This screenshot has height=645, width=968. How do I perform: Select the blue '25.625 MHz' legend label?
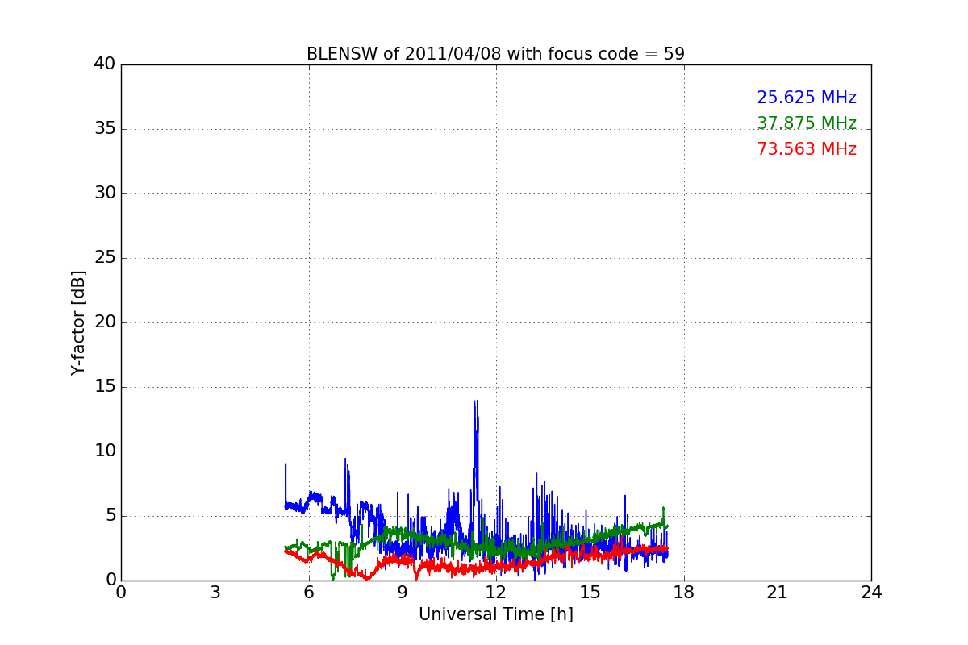(x=807, y=98)
